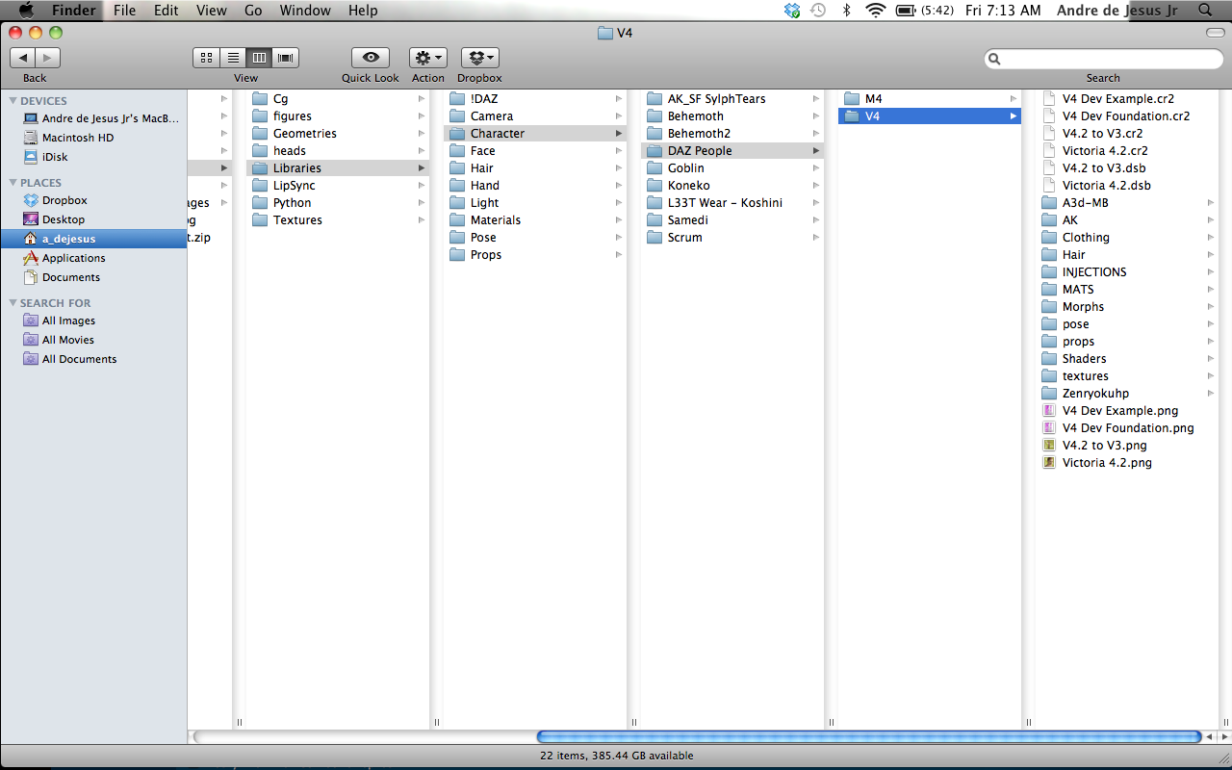
Task: Open the Wi-Fi status menu
Action: click(x=875, y=11)
